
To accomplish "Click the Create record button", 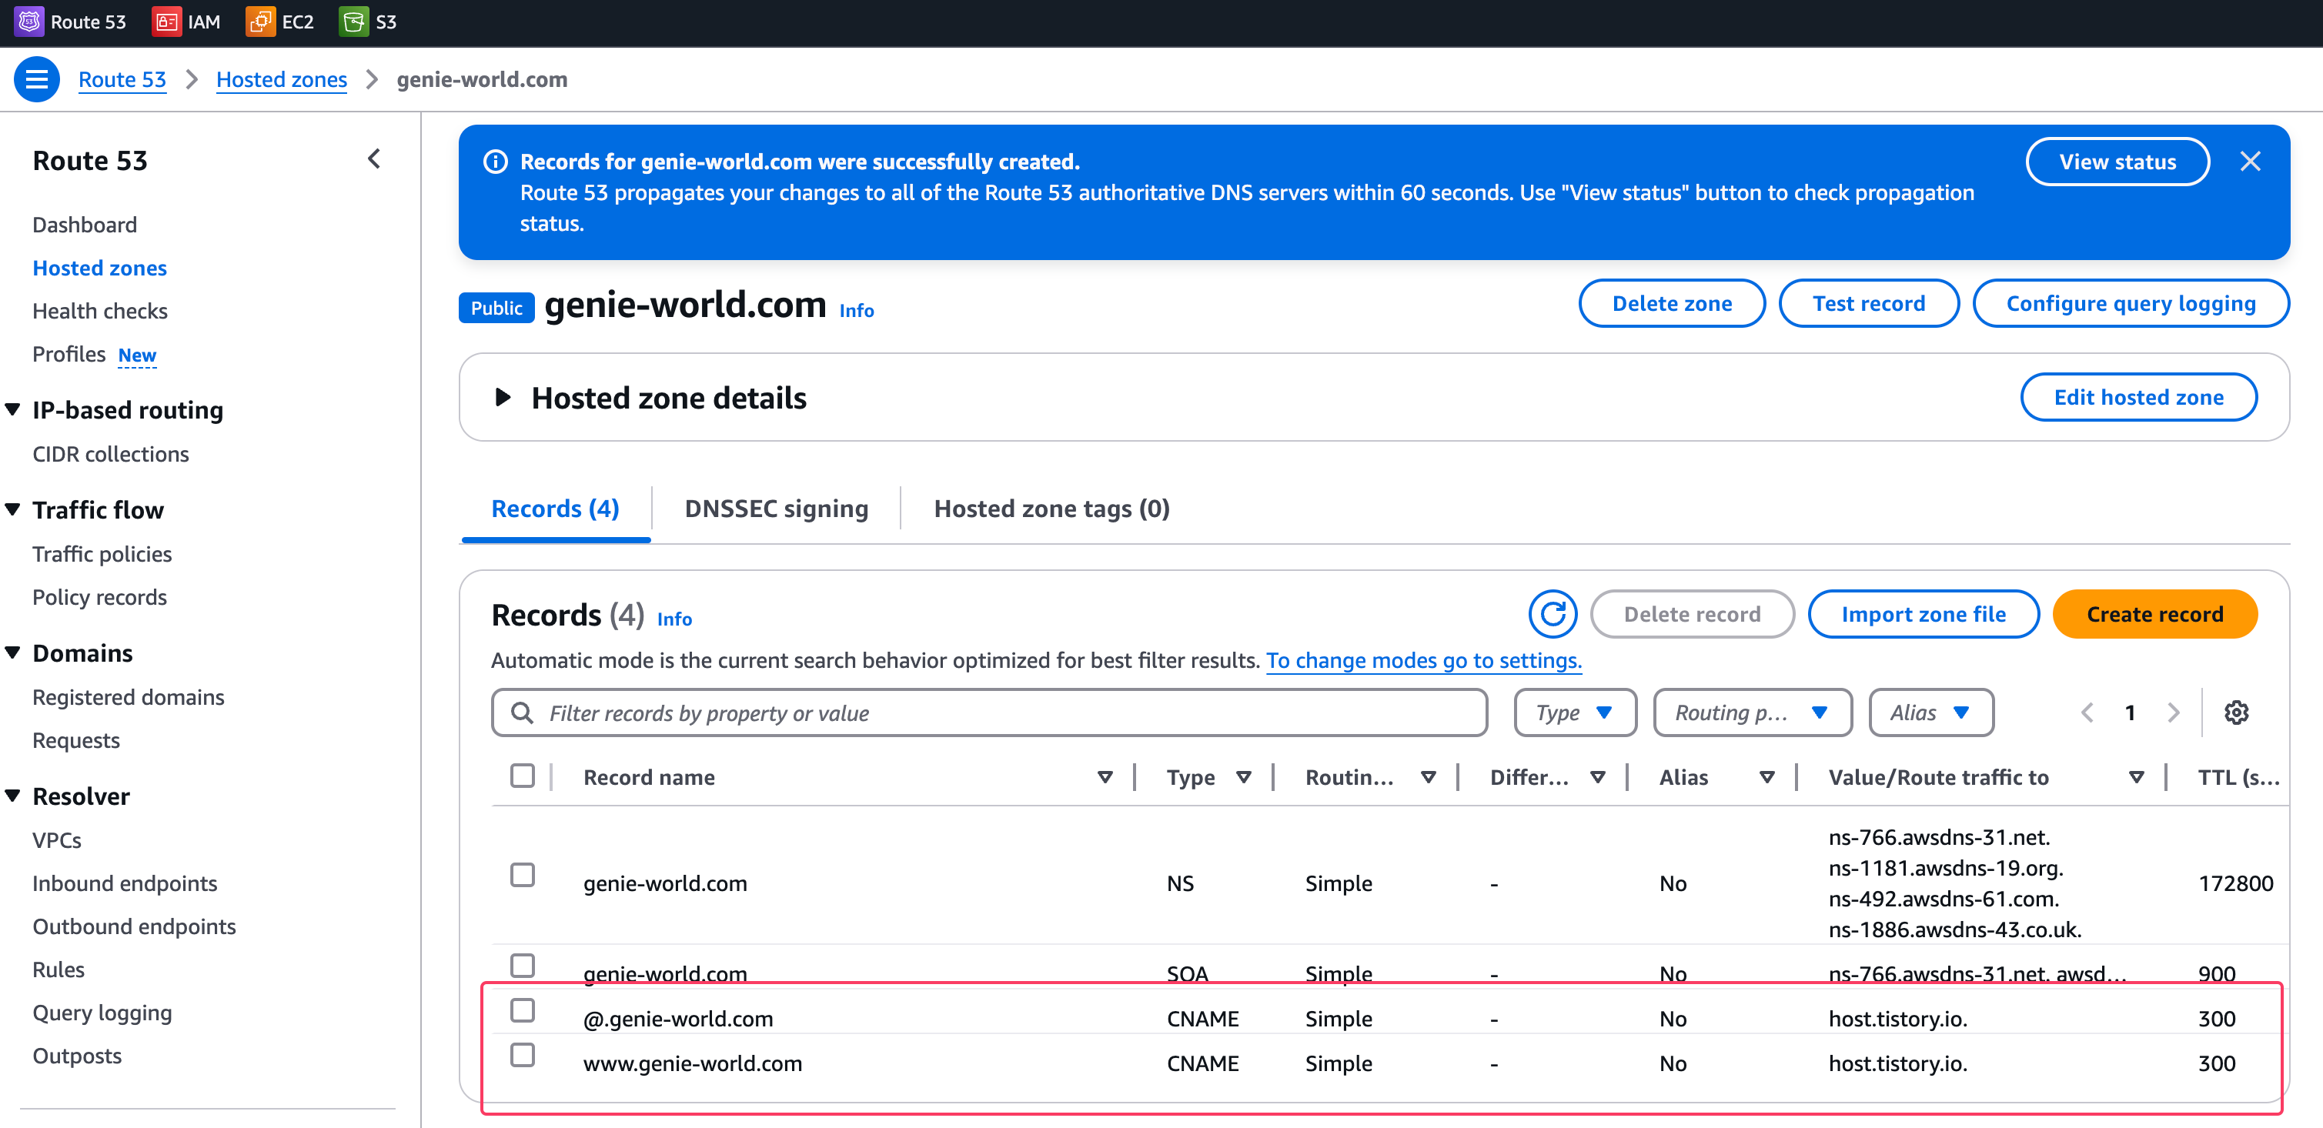I will point(2154,614).
